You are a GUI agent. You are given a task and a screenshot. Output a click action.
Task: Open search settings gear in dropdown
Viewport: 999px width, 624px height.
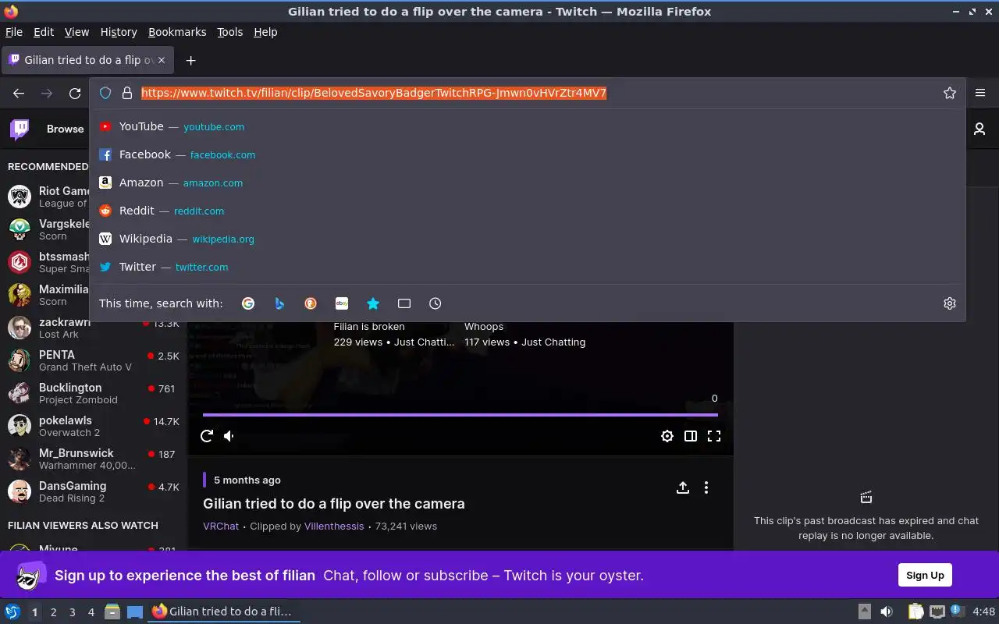pos(950,303)
